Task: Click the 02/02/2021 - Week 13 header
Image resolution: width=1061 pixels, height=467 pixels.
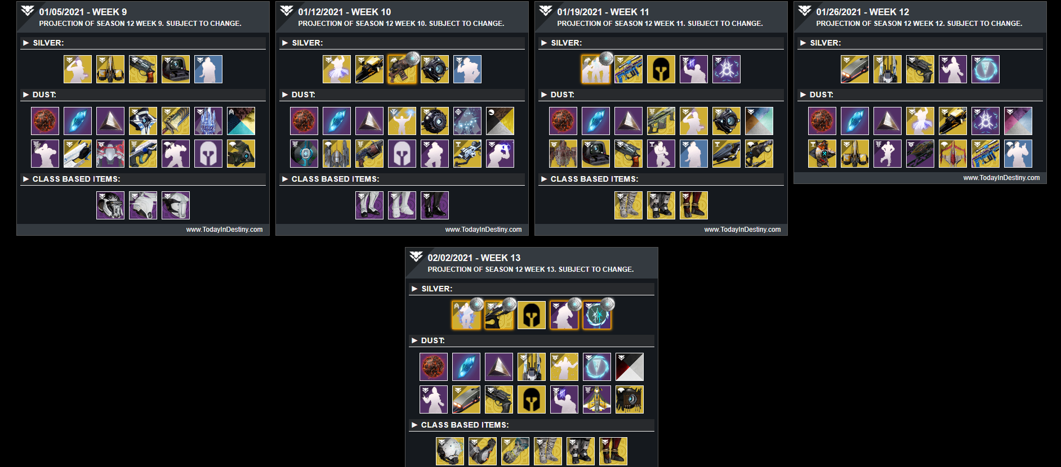Action: coord(474,258)
